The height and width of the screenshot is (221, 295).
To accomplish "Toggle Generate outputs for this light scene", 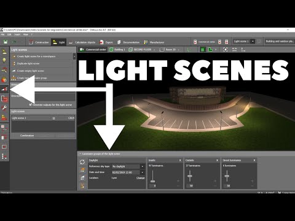I will coord(31,104).
